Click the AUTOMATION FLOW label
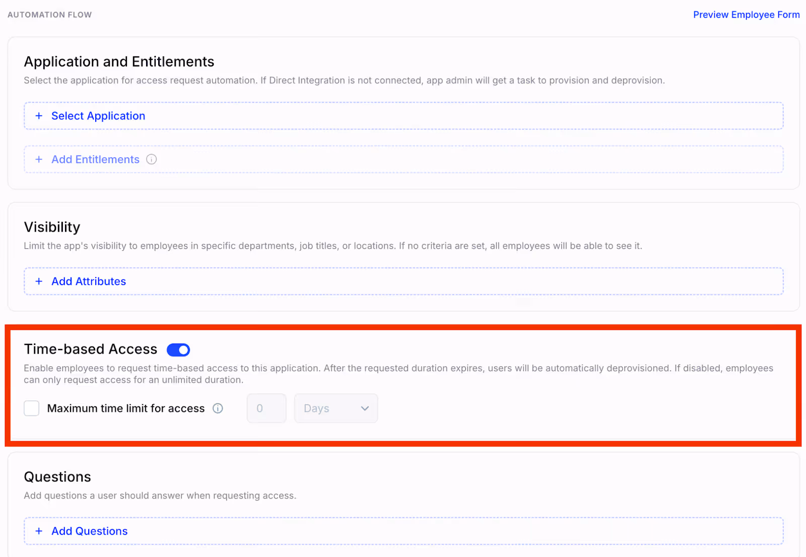The image size is (806, 557). pyautogui.click(x=49, y=15)
